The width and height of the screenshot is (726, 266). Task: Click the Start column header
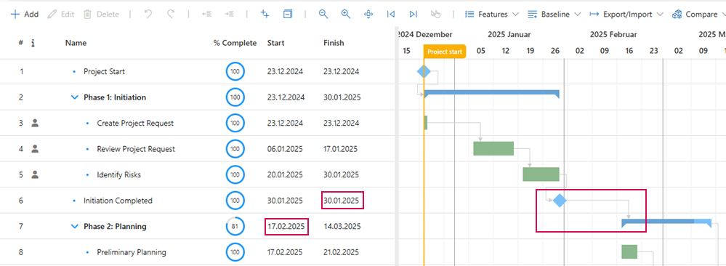click(276, 43)
